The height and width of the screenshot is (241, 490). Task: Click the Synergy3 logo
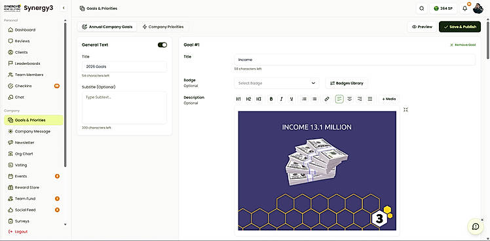pos(29,8)
